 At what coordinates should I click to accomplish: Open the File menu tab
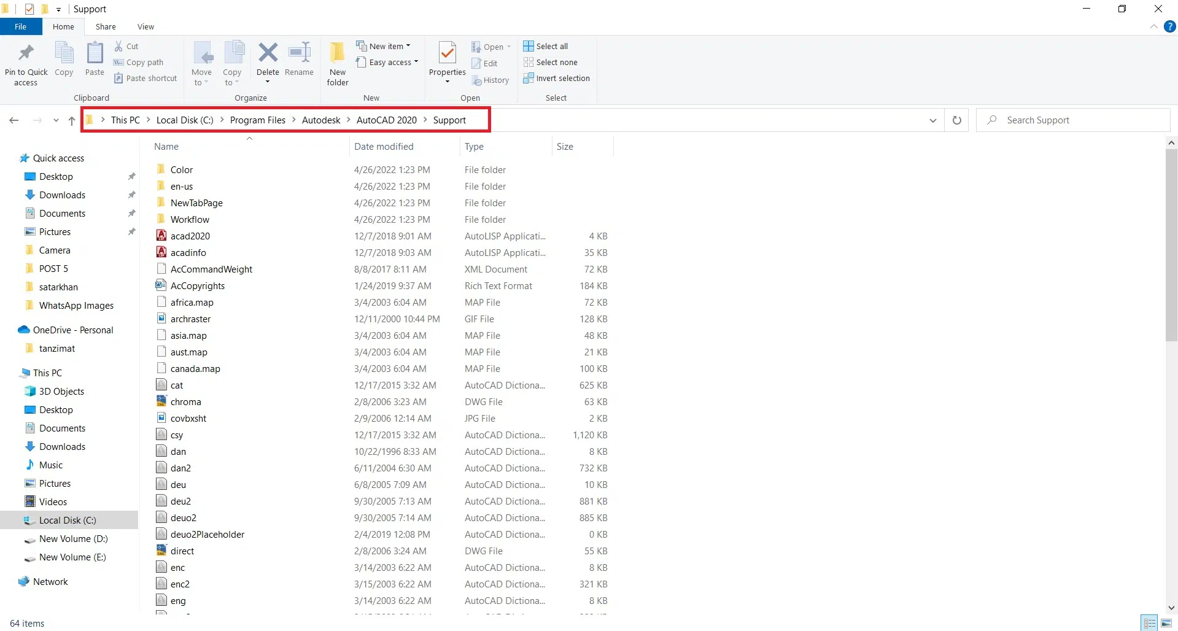(20, 26)
